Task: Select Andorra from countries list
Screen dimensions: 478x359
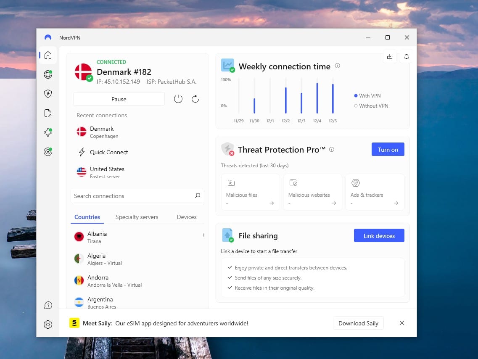Action: [x=137, y=281]
